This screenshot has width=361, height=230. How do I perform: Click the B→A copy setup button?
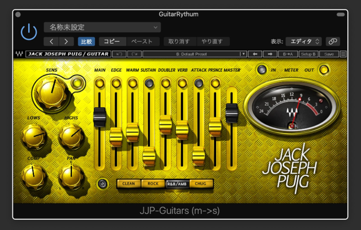(288, 54)
